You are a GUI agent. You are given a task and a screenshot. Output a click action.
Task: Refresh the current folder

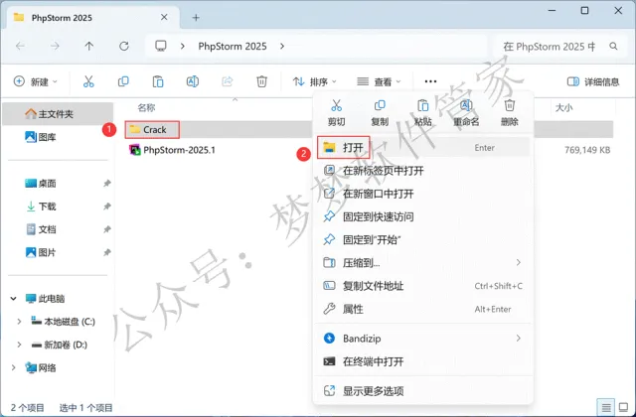click(123, 47)
